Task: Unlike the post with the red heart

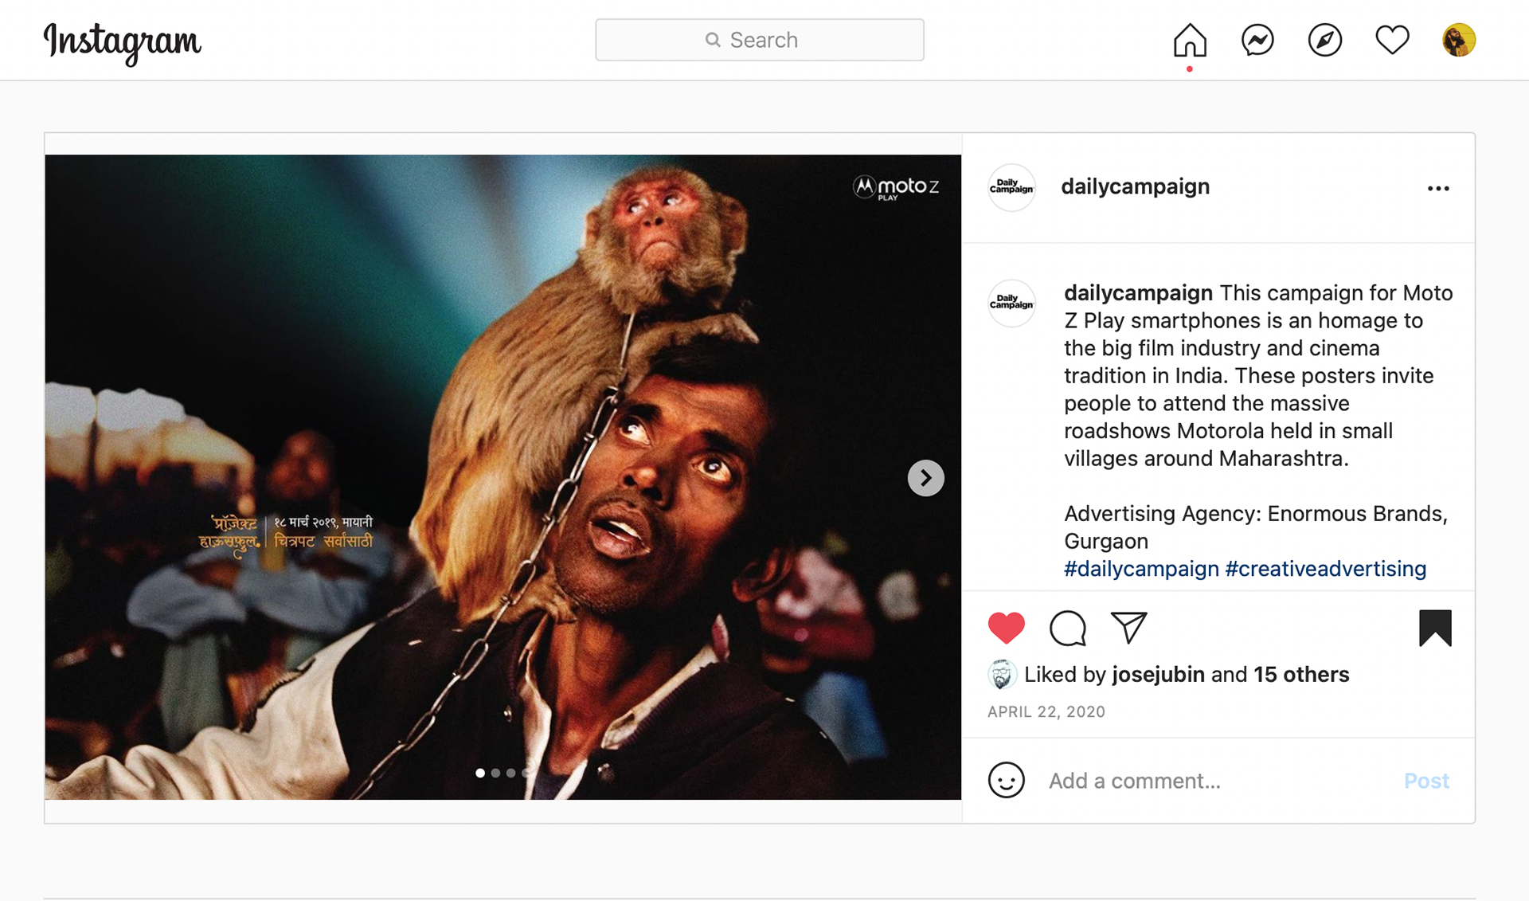Action: pyautogui.click(x=1006, y=628)
